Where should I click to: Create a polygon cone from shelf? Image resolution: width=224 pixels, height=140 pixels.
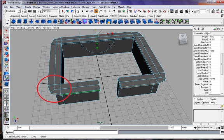point(31,21)
